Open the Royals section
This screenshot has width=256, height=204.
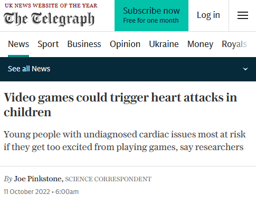(x=234, y=44)
